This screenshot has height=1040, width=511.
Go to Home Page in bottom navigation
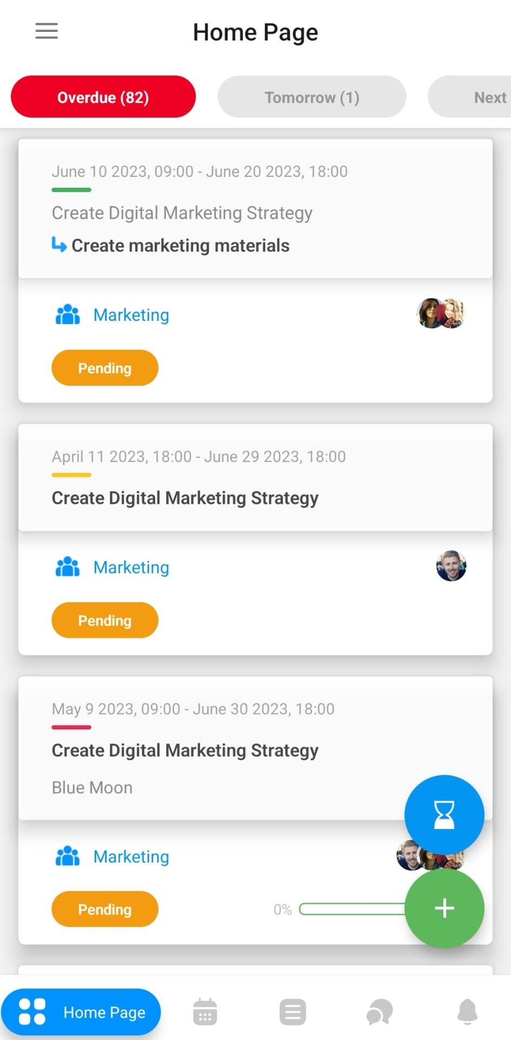point(81,1012)
